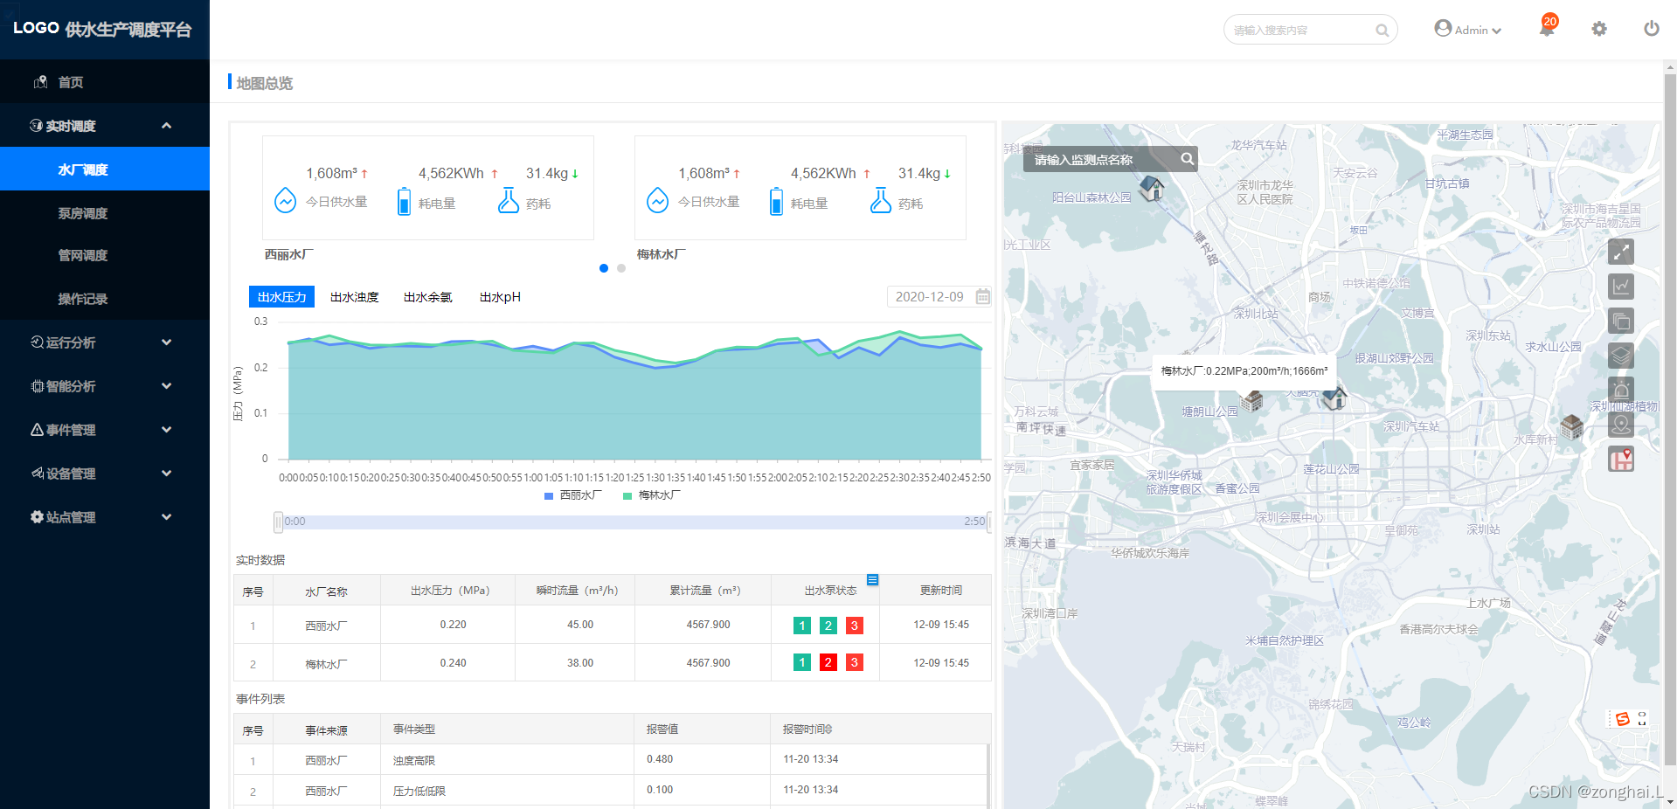Expand the 智能分析 menu
This screenshot has width=1677, height=809.
click(x=105, y=386)
